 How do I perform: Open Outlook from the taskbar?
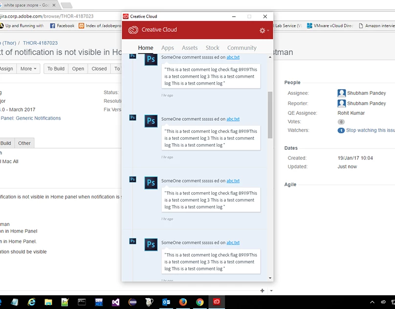(x=166, y=302)
